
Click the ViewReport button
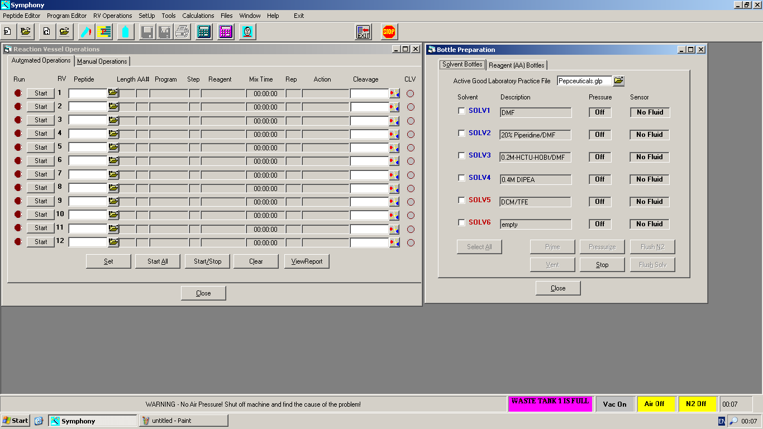pos(307,261)
